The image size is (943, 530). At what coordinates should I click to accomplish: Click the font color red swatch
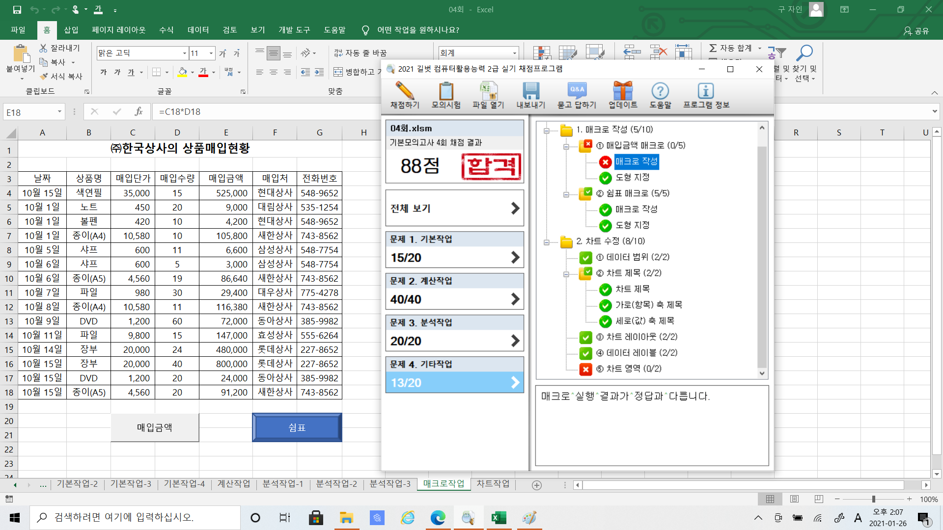(x=203, y=72)
